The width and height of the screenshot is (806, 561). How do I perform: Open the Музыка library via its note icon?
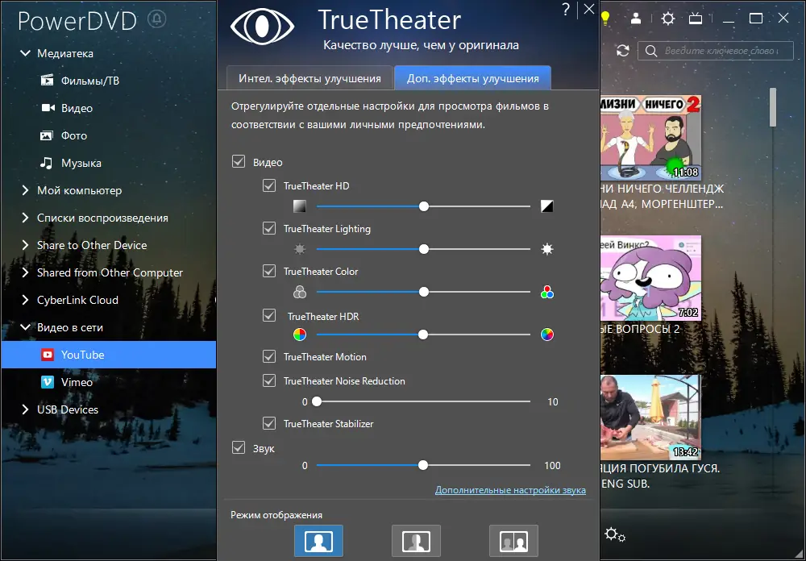46,163
